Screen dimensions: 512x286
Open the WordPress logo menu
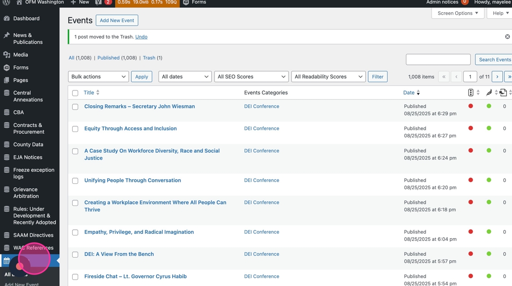click(x=6, y=2)
